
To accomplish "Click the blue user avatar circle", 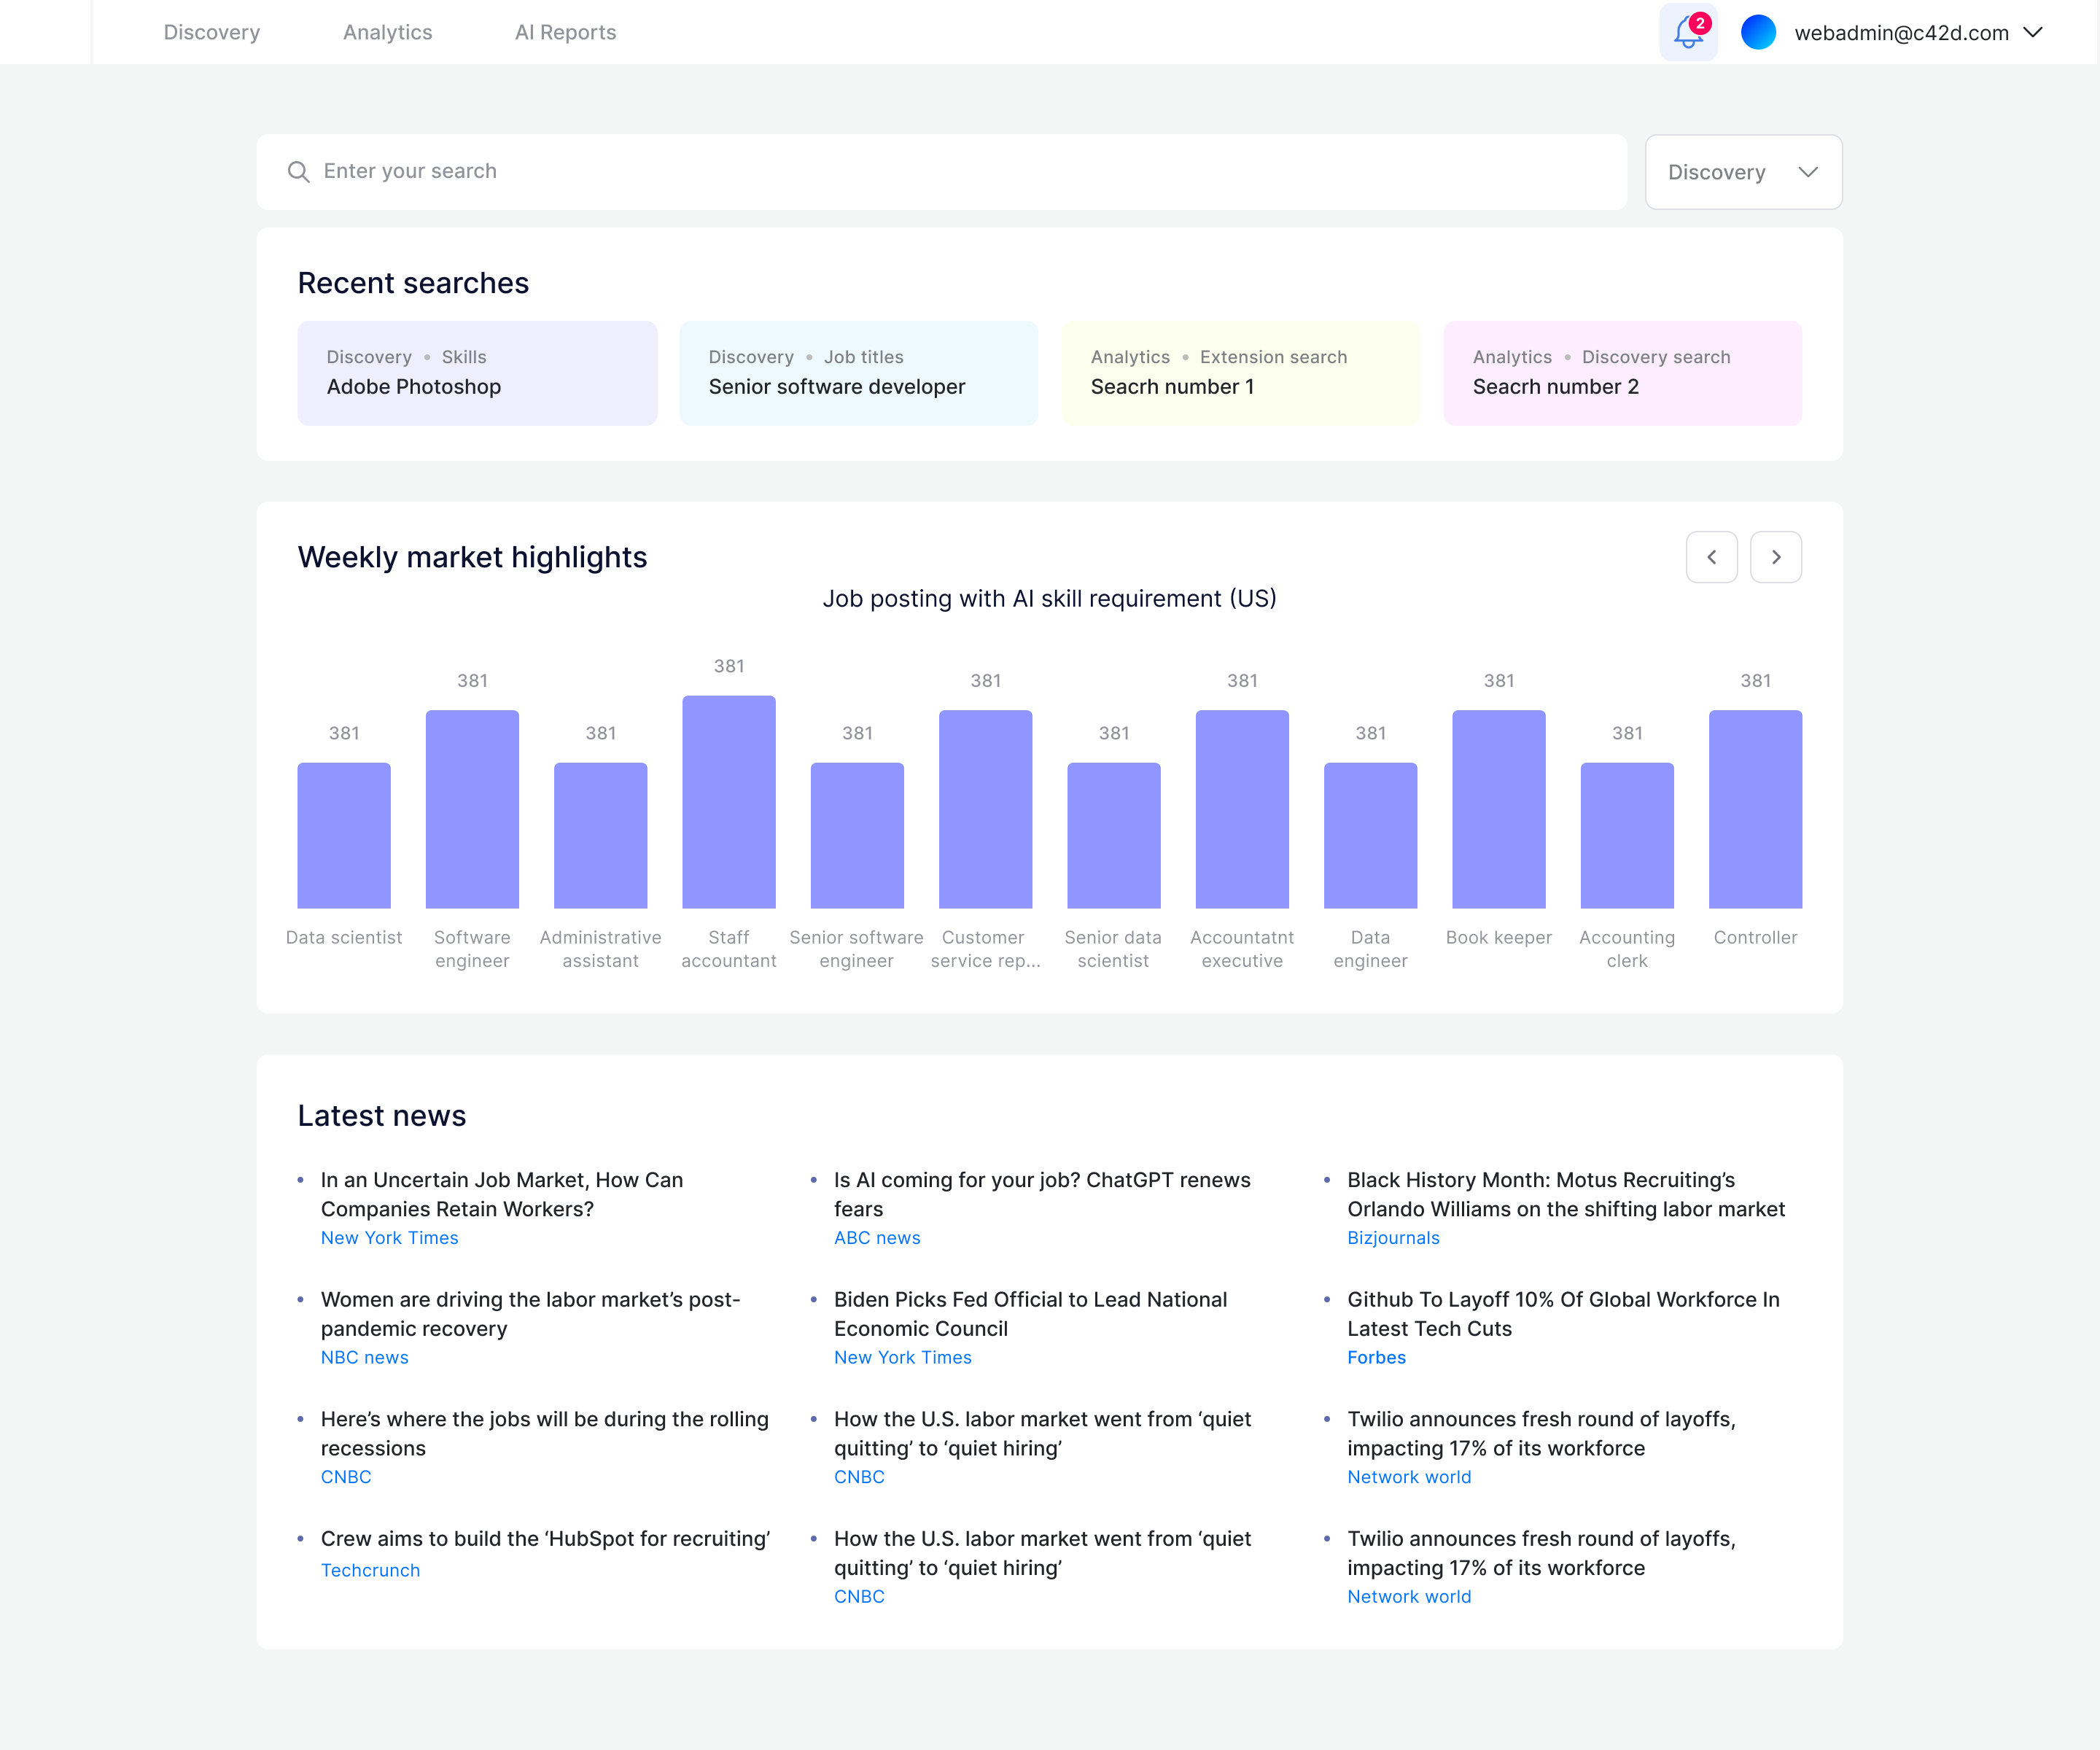I will (x=1758, y=32).
